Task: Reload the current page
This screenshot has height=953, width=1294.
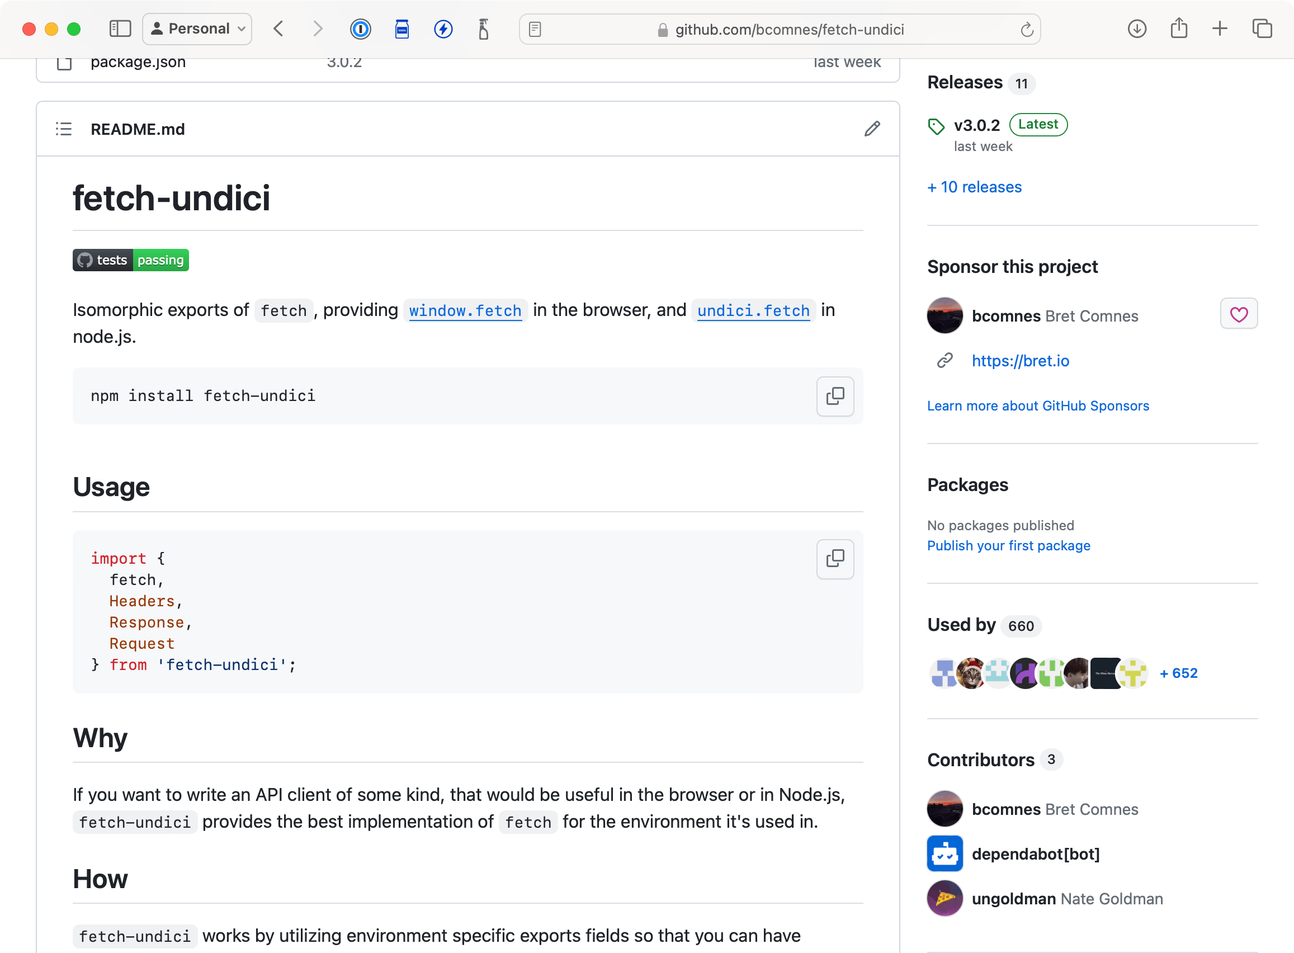Action: pyautogui.click(x=1027, y=29)
